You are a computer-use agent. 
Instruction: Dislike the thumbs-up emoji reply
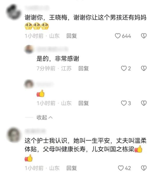[144, 103]
